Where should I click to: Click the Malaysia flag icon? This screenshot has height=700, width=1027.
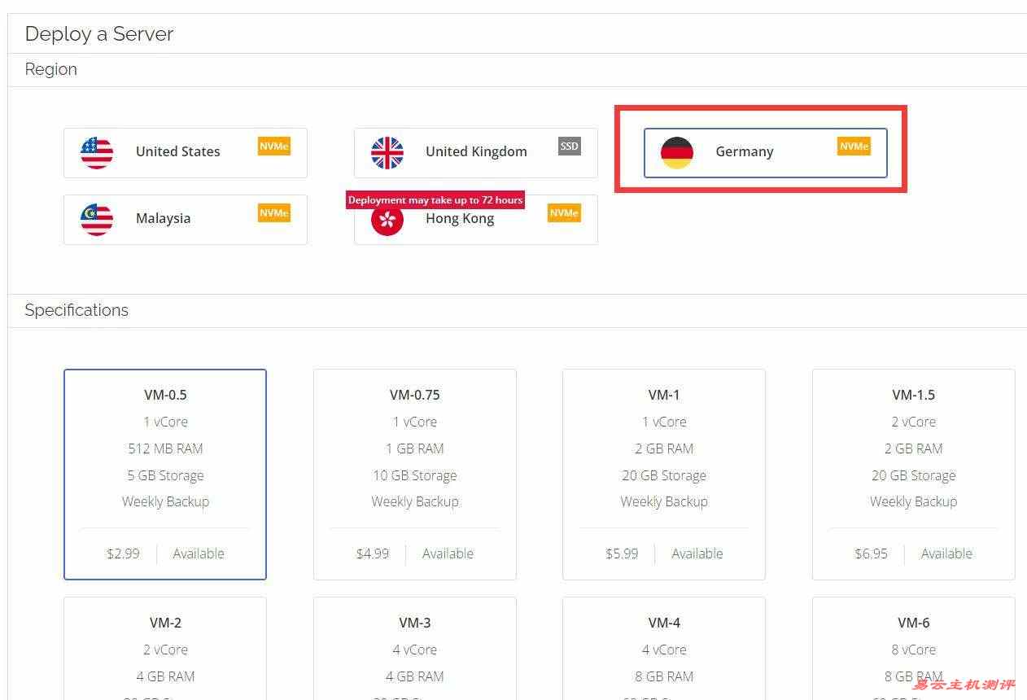(x=97, y=219)
